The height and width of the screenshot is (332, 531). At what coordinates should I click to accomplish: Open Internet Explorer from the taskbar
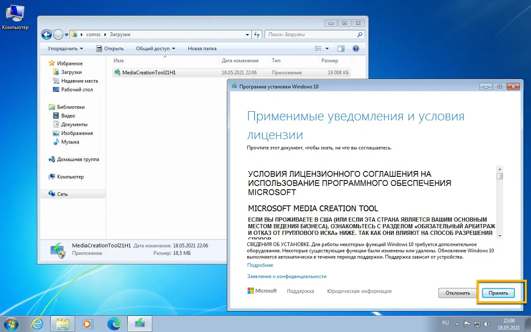[37, 323]
